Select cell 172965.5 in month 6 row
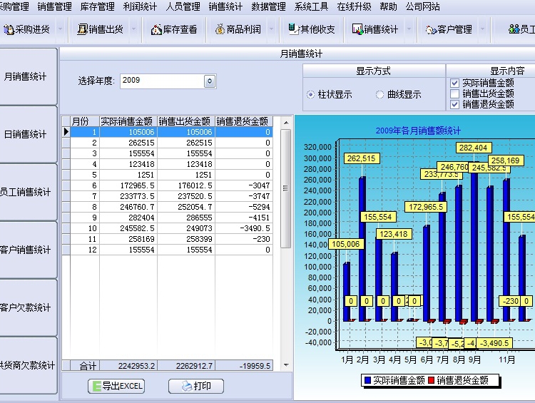The width and height of the screenshot is (535, 403). tap(128, 185)
